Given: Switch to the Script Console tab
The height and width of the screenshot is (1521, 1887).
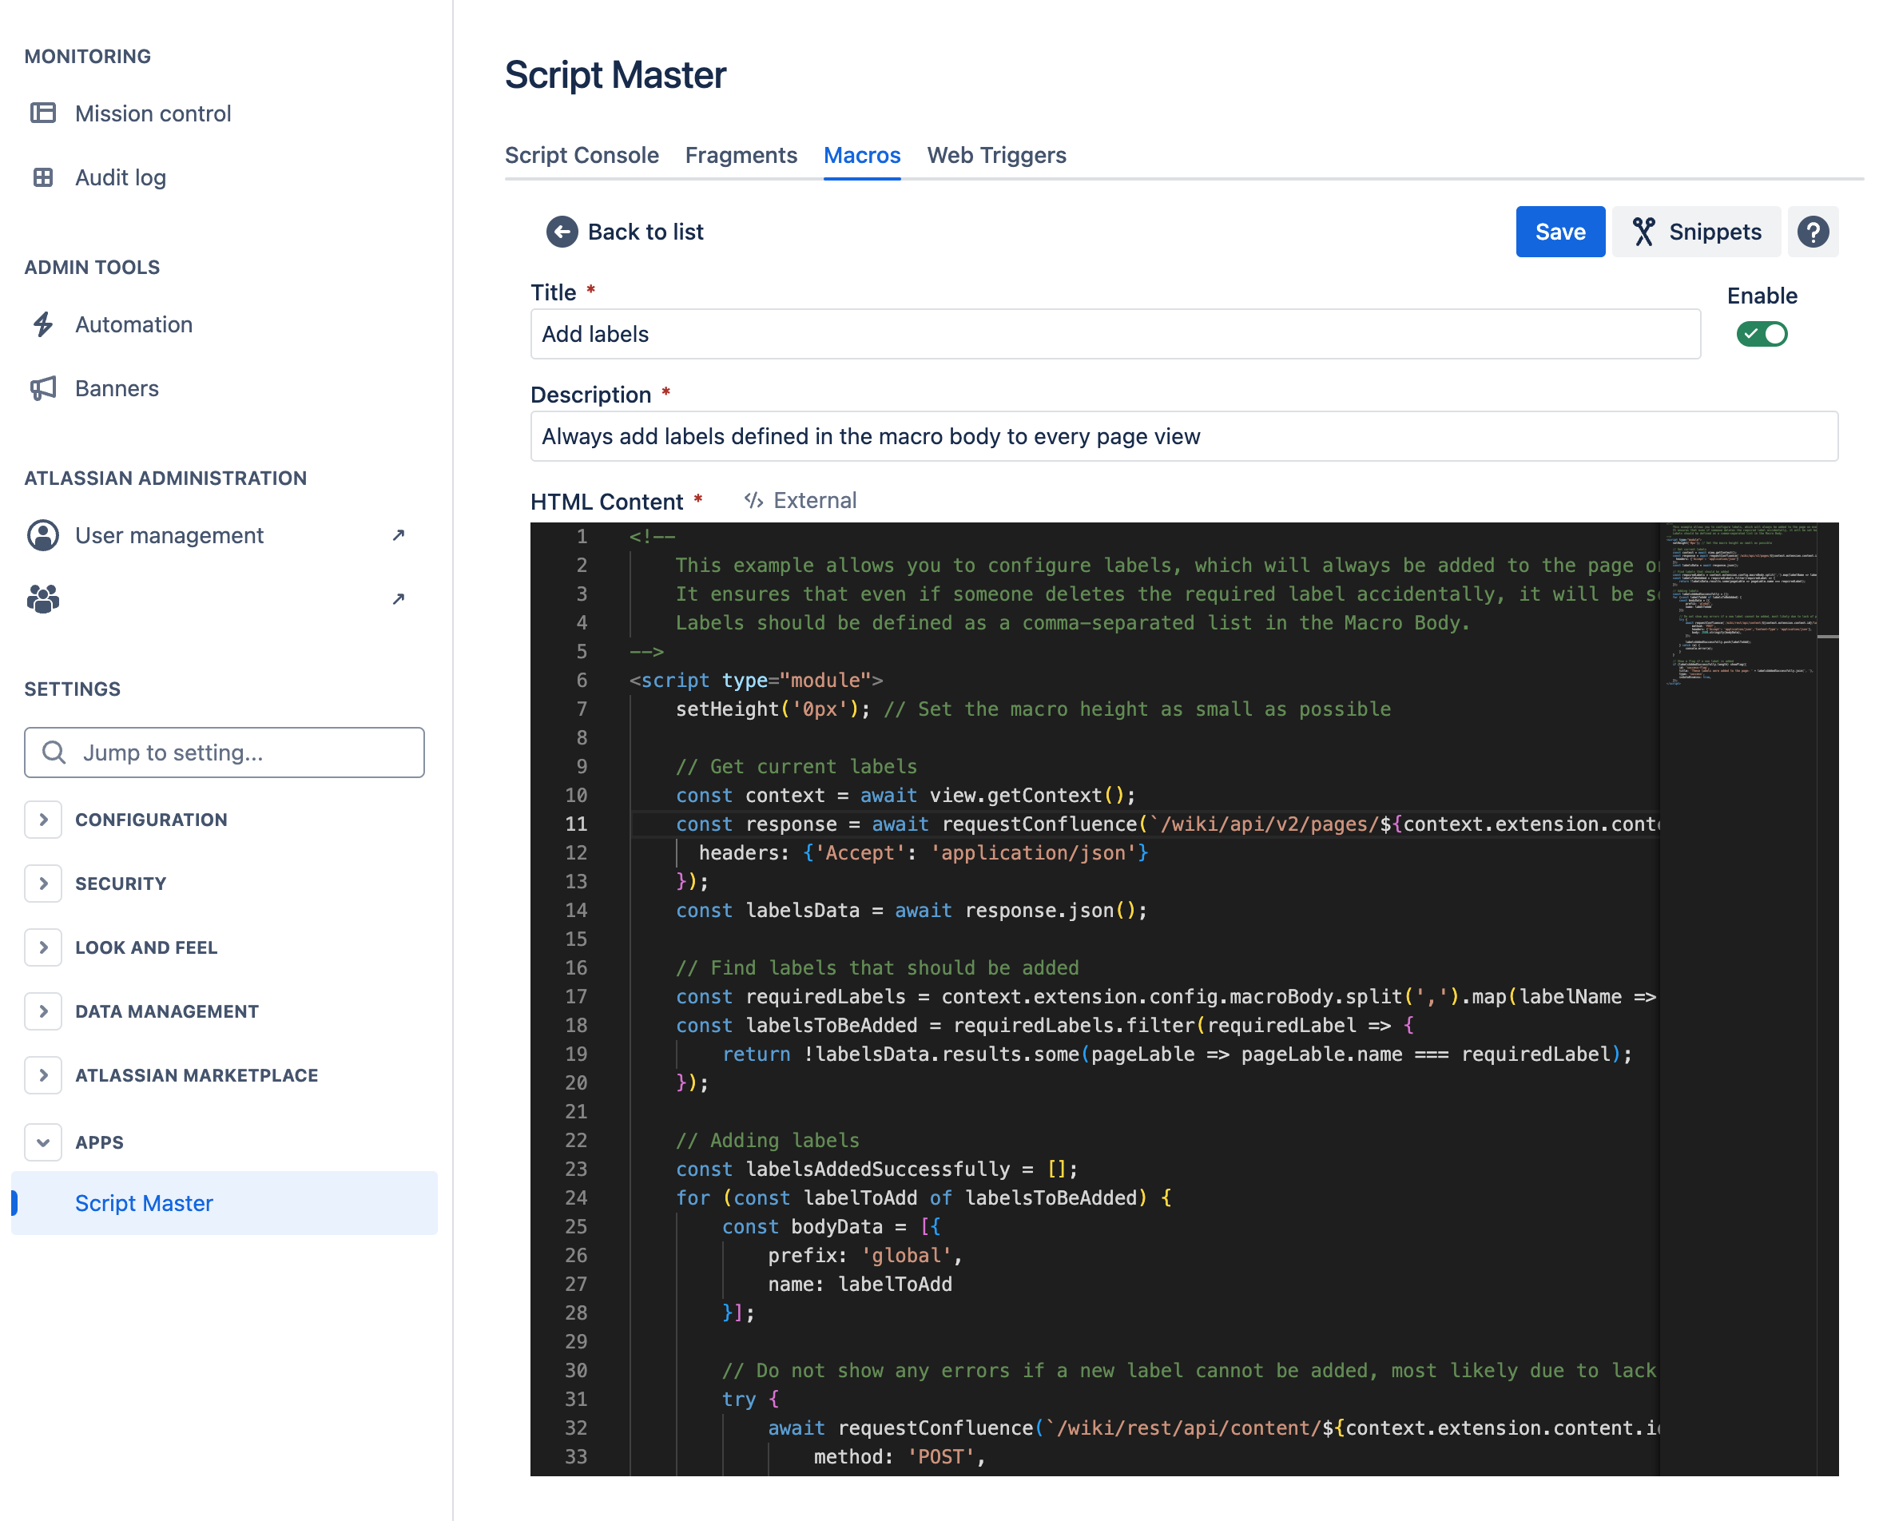Looking at the screenshot, I should pyautogui.click(x=582, y=155).
